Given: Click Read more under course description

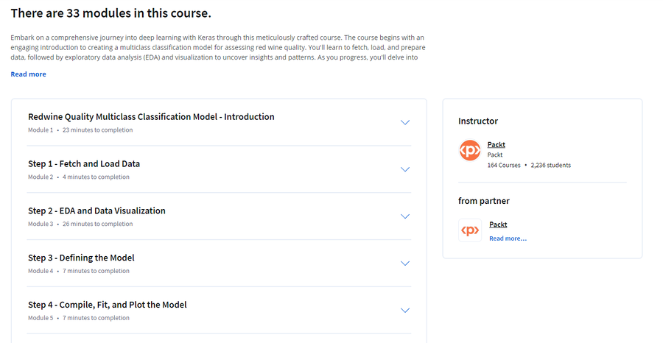Looking at the screenshot, I should (28, 74).
